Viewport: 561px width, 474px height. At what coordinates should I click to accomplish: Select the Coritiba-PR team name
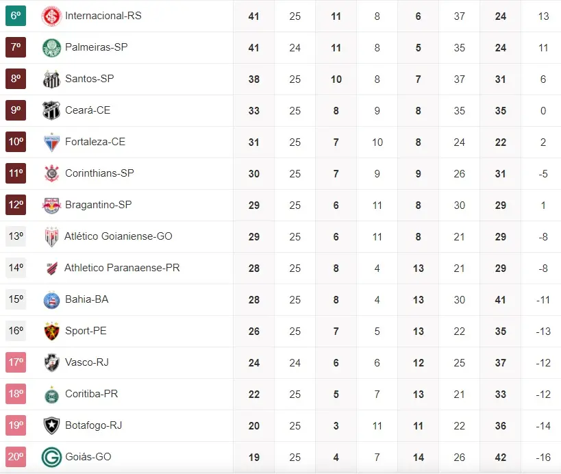91,394
